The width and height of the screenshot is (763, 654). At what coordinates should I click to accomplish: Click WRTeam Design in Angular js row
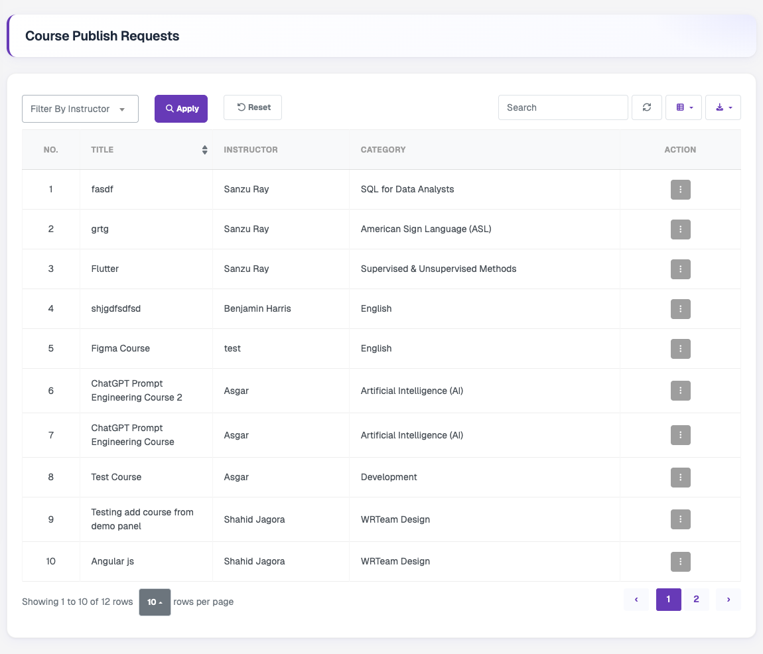[x=395, y=561]
